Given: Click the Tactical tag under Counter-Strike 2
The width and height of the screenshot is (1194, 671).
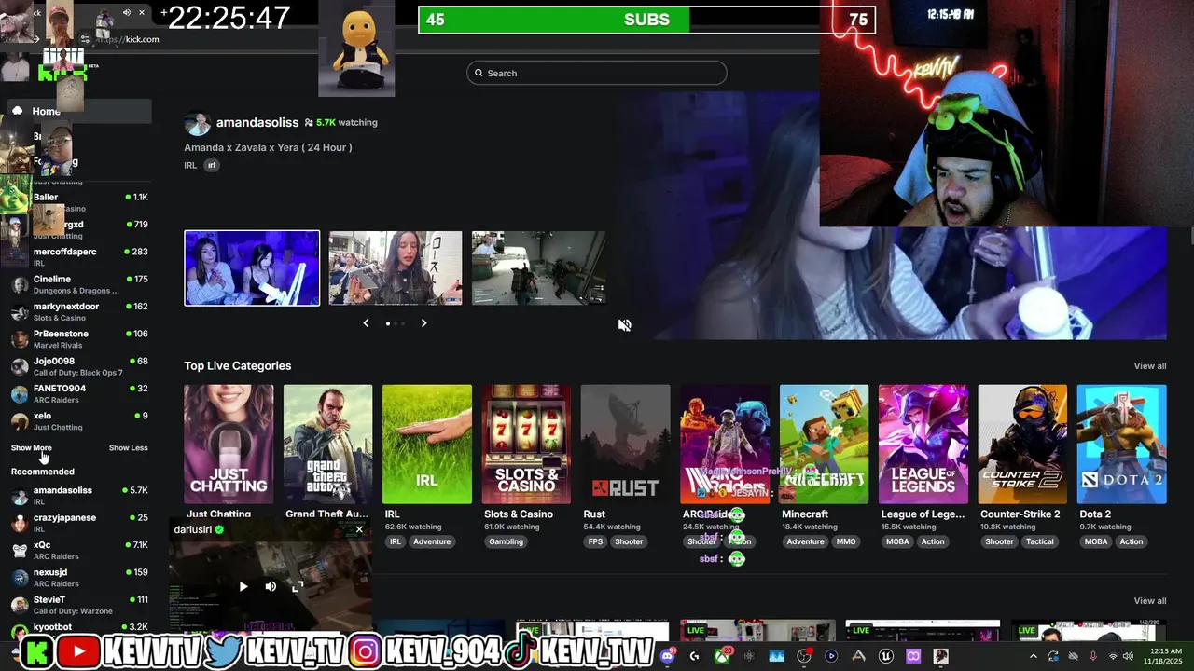Looking at the screenshot, I should [x=1040, y=541].
